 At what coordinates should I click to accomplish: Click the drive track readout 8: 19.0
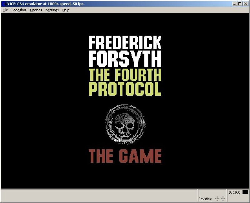(234, 192)
